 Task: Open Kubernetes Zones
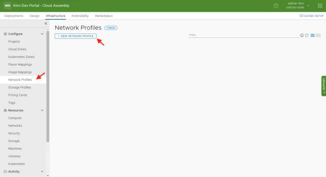click(x=21, y=57)
